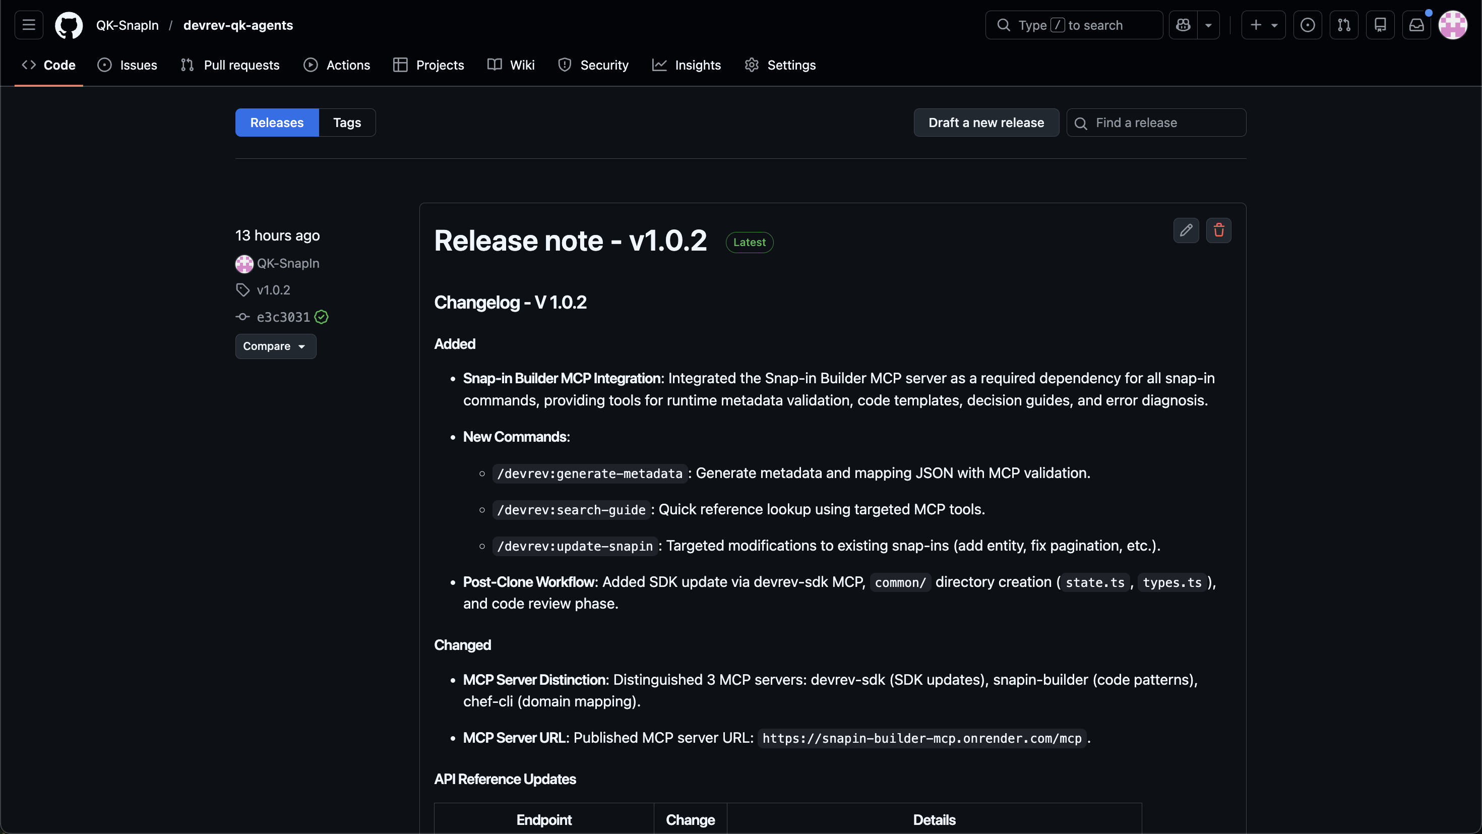Click Draft a new release button
The width and height of the screenshot is (1482, 834).
985,123
